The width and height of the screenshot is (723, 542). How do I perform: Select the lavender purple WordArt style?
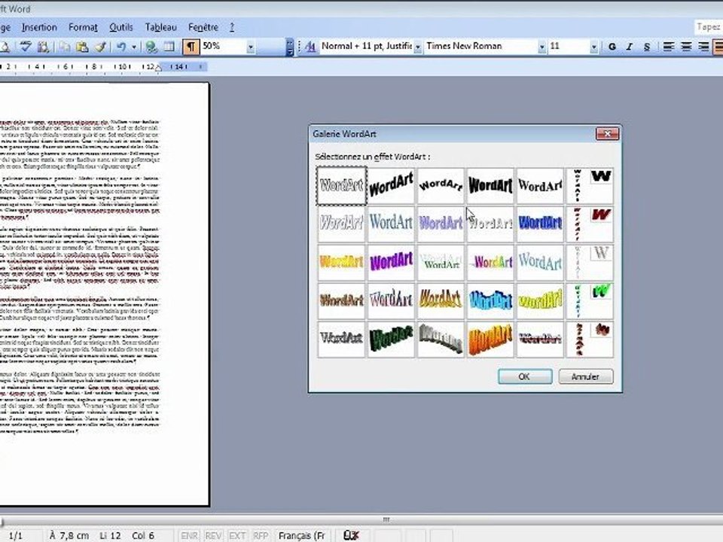tap(441, 224)
